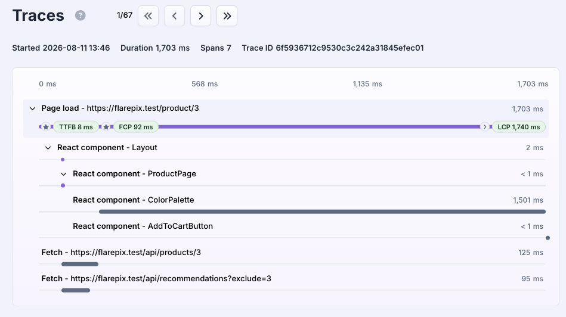Click the 1/67 trace counter
This screenshot has height=317, width=566.
pos(125,15)
